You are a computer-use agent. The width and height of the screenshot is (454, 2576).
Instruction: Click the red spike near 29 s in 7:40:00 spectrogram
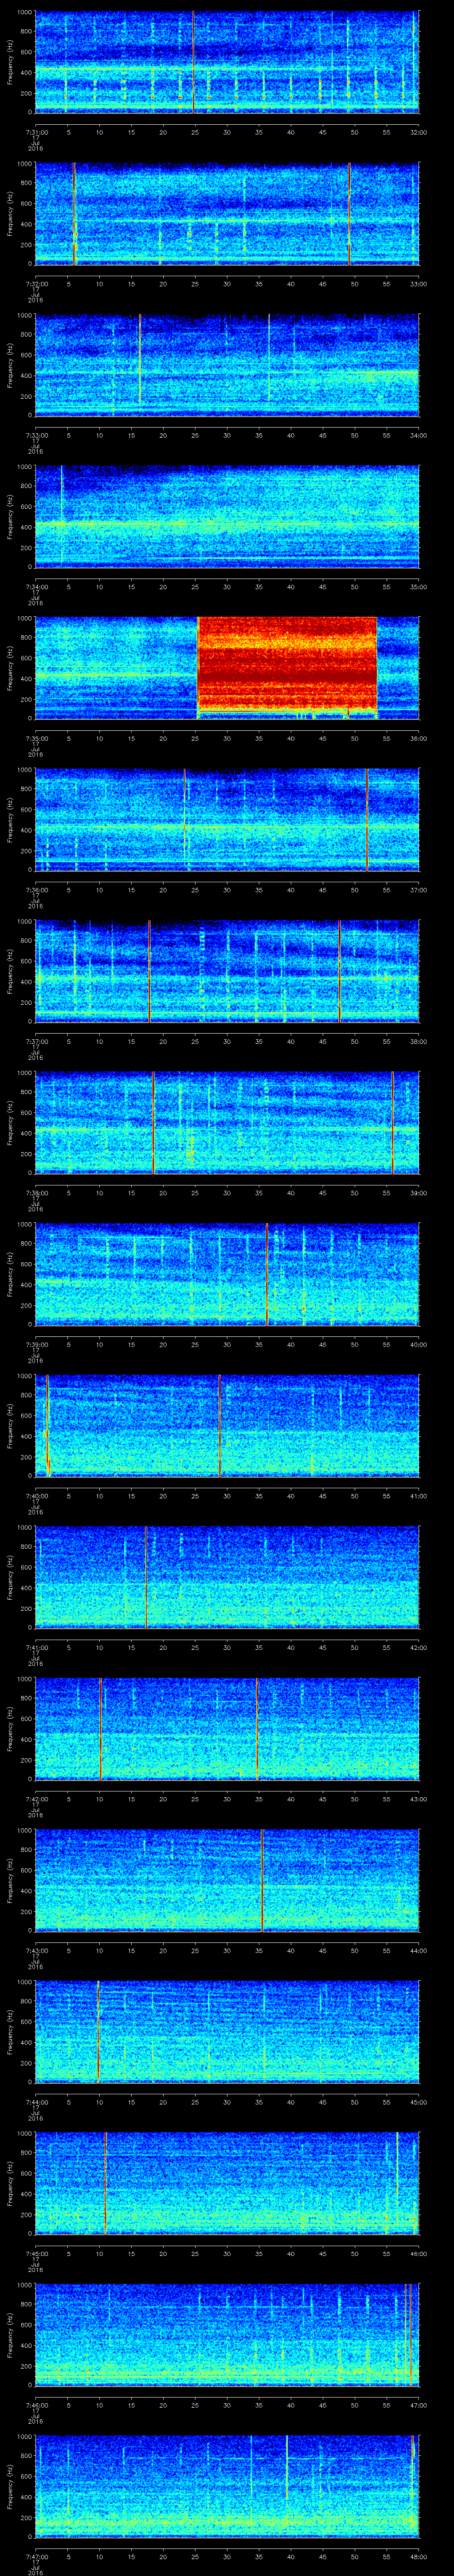[x=219, y=1425]
